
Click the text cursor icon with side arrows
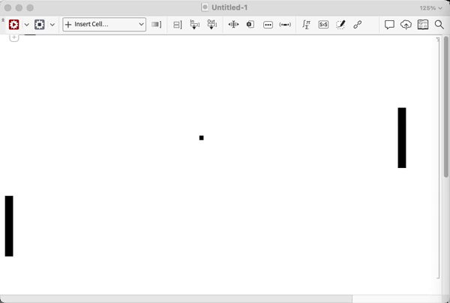(233, 25)
